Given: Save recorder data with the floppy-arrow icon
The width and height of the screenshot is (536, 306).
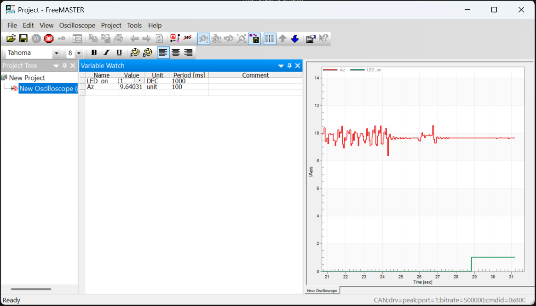Looking at the screenshot, I should click(254, 39).
